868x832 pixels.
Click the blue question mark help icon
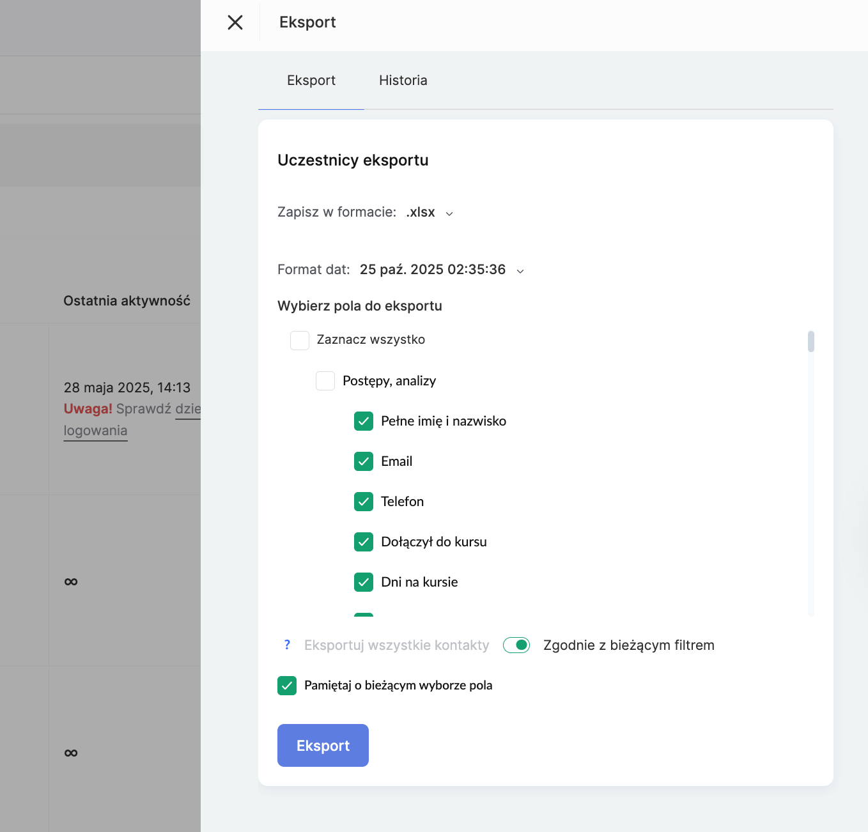[287, 645]
